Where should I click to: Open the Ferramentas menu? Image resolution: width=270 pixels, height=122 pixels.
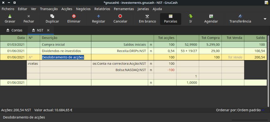point(124,9)
